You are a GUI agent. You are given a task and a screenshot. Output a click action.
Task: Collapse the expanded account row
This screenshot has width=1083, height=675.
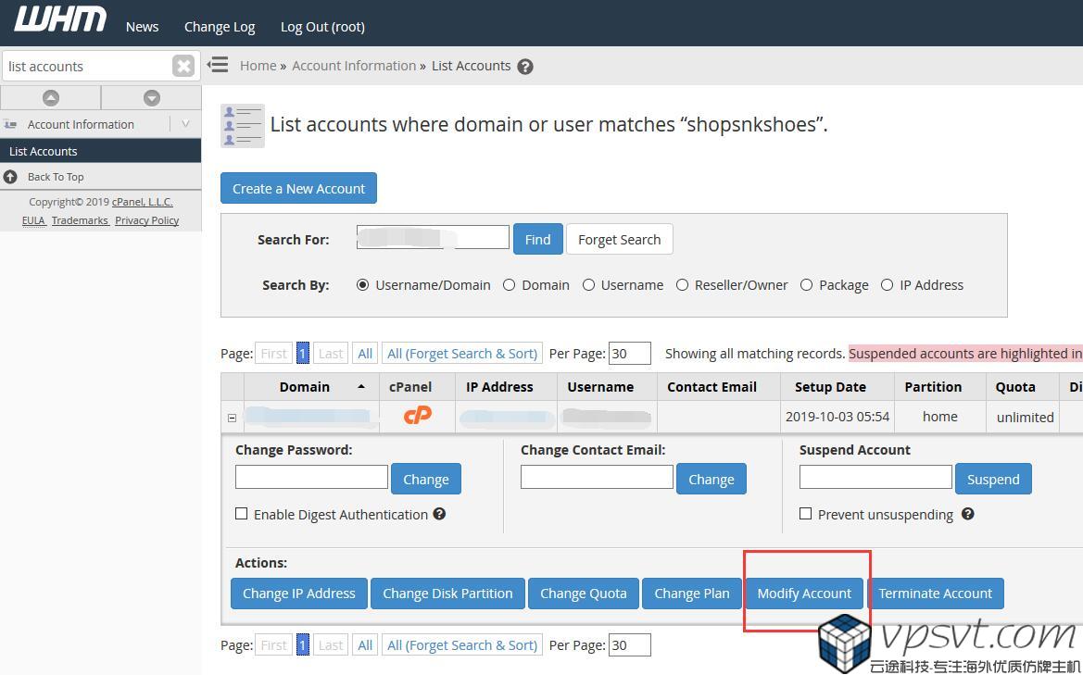click(x=232, y=418)
